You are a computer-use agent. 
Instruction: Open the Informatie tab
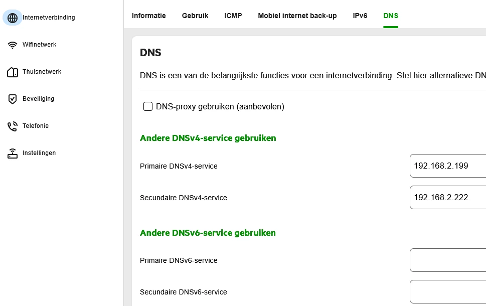148,16
